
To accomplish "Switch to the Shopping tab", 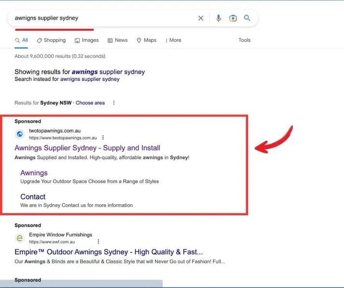I will 51,40.
